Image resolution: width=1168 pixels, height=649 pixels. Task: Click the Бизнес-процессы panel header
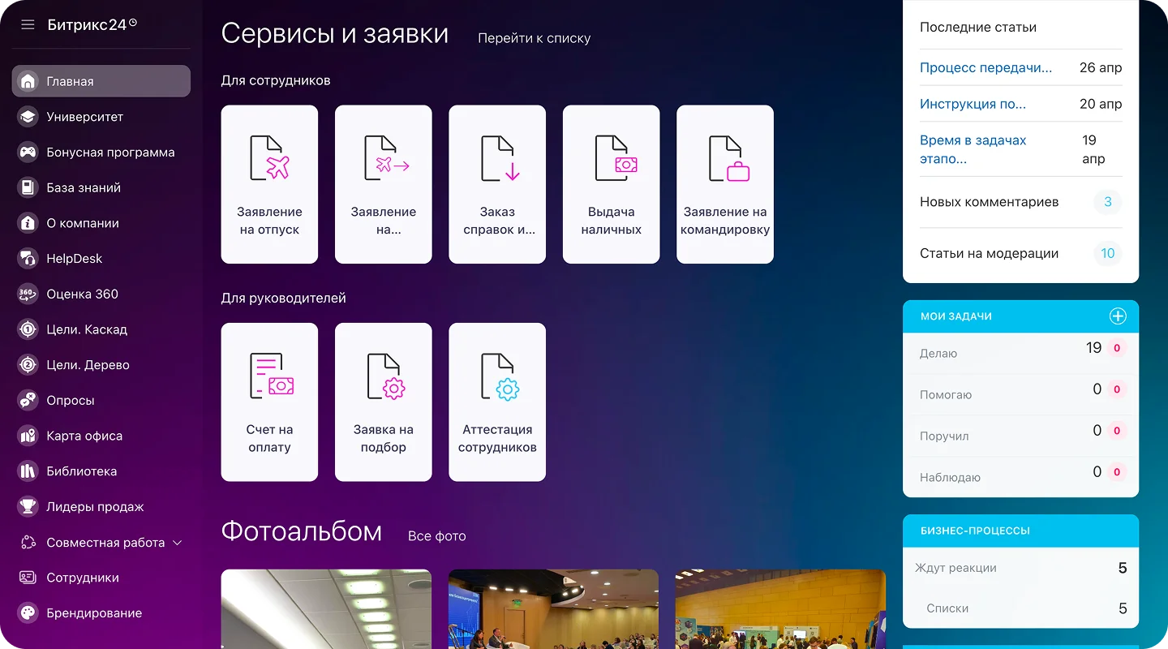(x=1020, y=531)
